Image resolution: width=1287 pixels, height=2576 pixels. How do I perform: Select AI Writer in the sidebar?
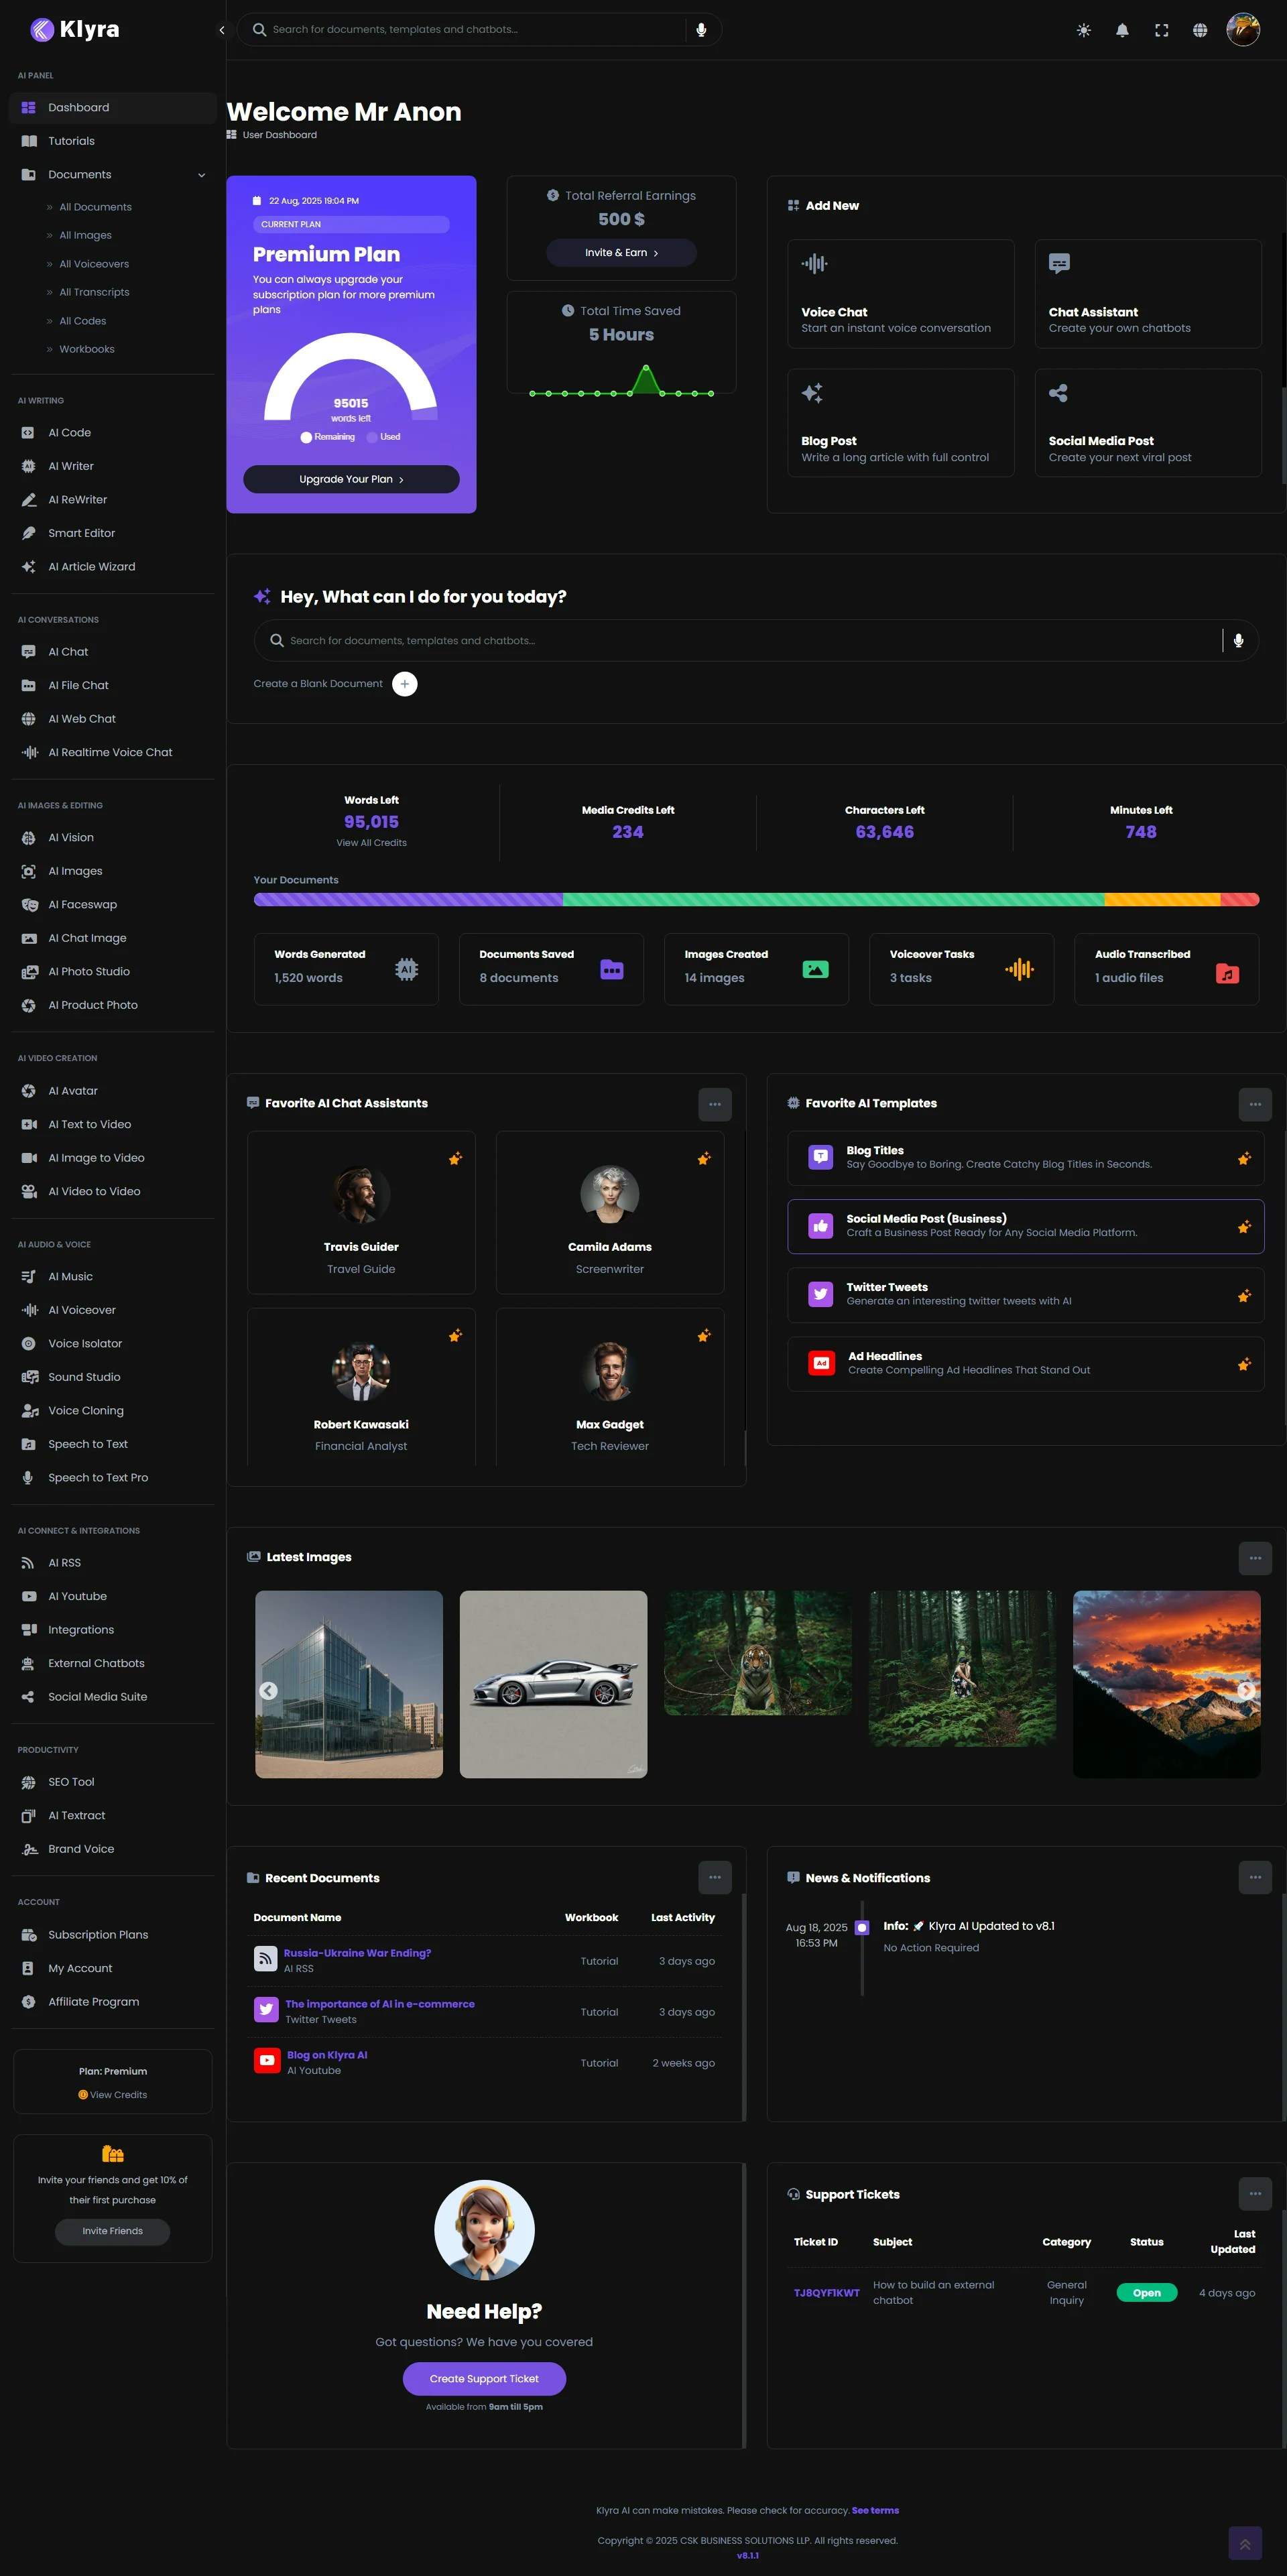(x=70, y=466)
